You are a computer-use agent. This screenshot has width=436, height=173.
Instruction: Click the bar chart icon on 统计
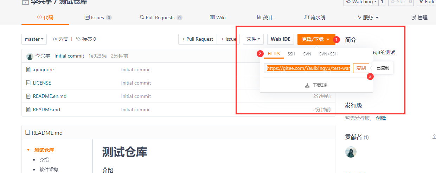click(259, 18)
